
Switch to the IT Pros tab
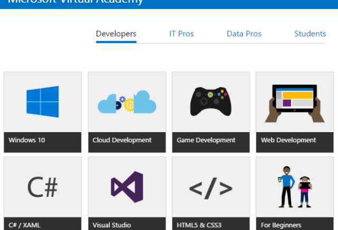click(181, 34)
